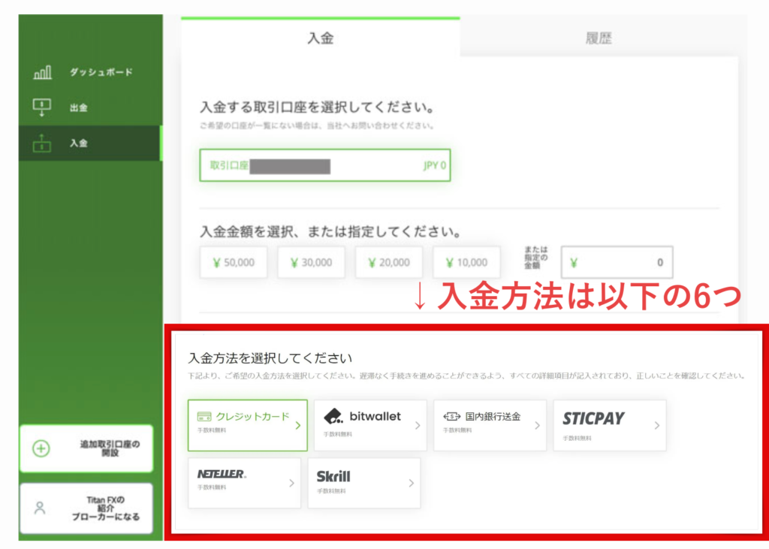This screenshot has height=549, width=769.
Task: Click 手数料無料 under Skrill
Action: coord(331,491)
